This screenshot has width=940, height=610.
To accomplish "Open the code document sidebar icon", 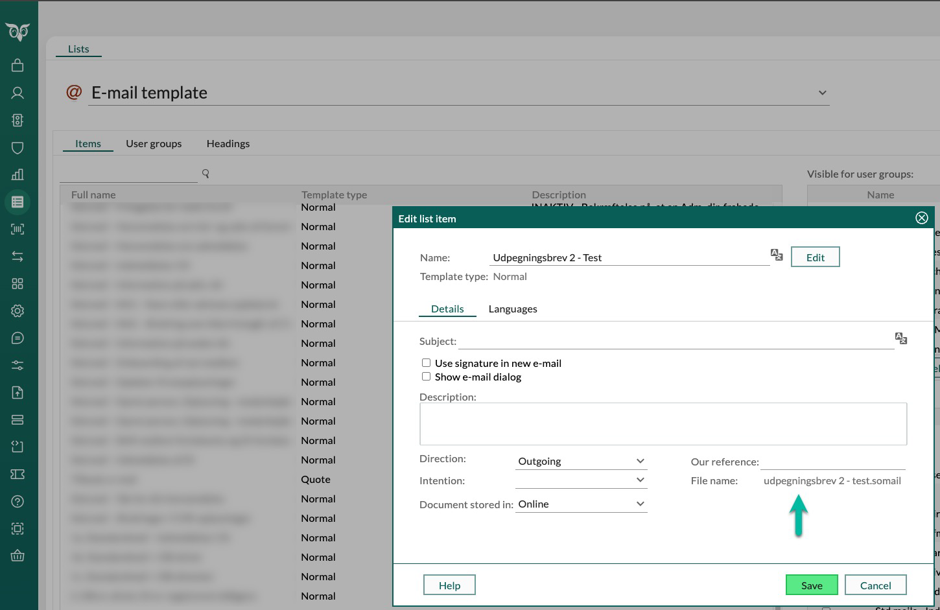I will tap(18, 447).
